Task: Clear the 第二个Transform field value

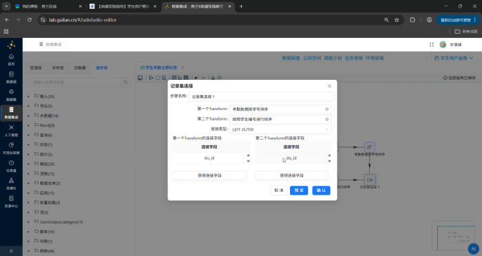Action: pos(327,119)
